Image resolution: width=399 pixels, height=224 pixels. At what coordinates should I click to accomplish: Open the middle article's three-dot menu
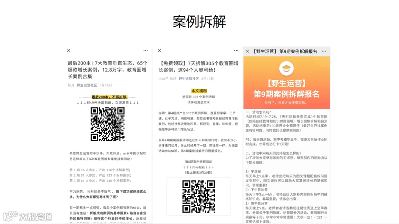coord(236,51)
